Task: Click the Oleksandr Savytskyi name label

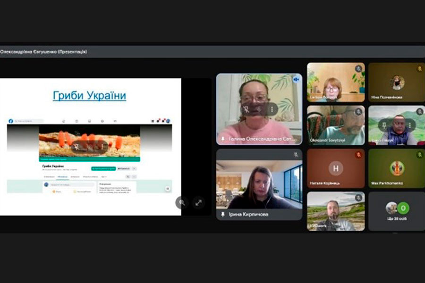Action: (x=327, y=140)
